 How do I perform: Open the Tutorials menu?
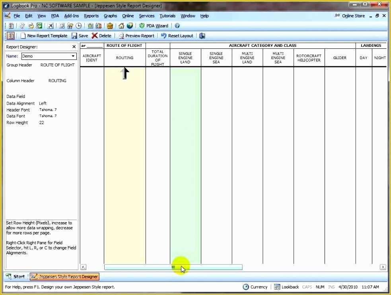click(x=167, y=15)
